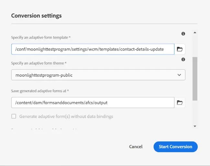Cancel the conversion settings dialog
This screenshot has width=210, height=166.
click(136, 147)
